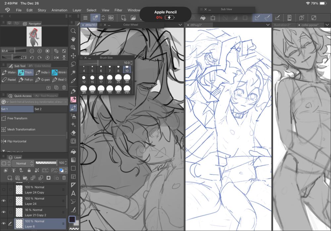Select the Zoom magnifier tool
This screenshot has width=331, height=231.
pyautogui.click(x=73, y=31)
